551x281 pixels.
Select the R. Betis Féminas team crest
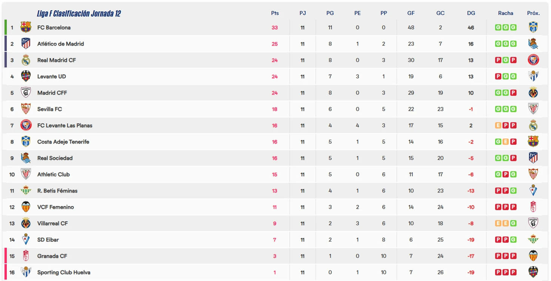[26, 191]
